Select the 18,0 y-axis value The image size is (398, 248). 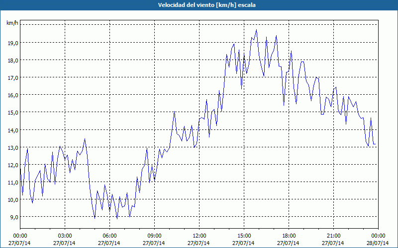point(13,61)
